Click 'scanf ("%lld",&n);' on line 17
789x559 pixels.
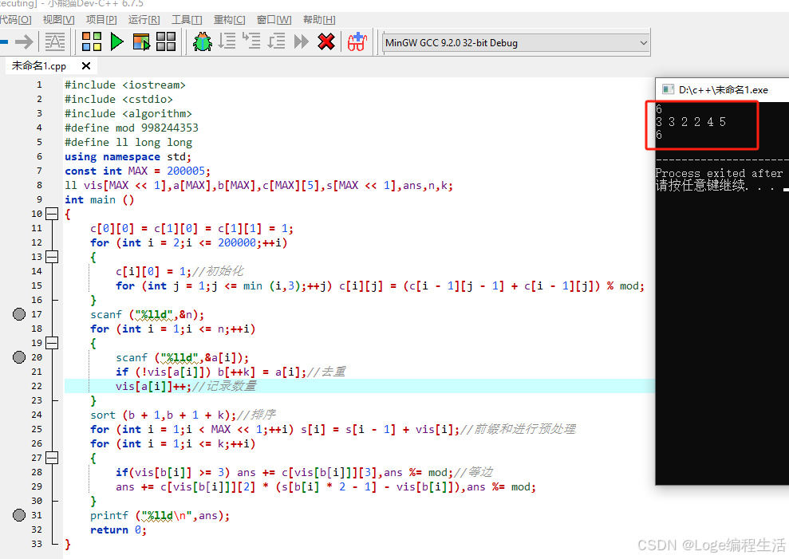point(148,314)
